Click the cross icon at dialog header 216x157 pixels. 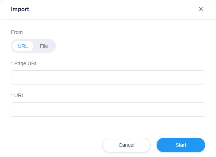point(201,9)
